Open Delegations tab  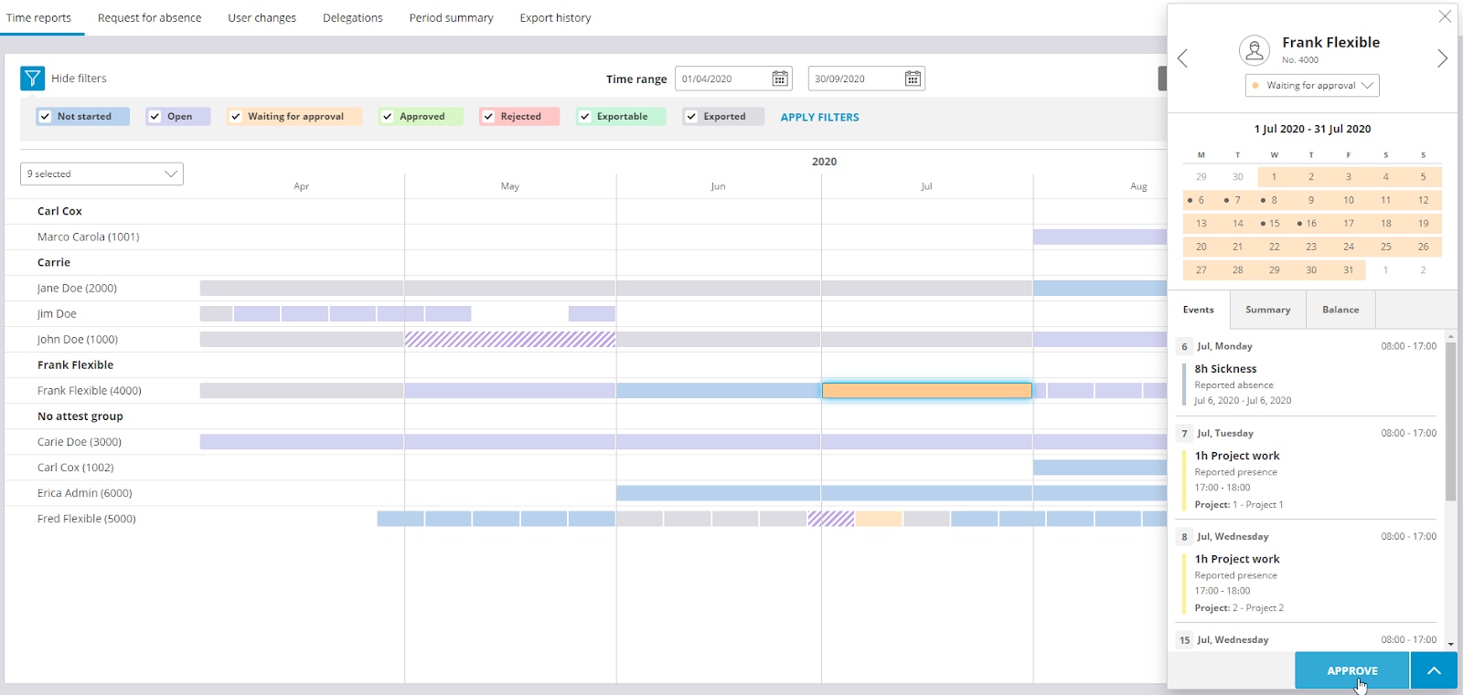click(353, 17)
